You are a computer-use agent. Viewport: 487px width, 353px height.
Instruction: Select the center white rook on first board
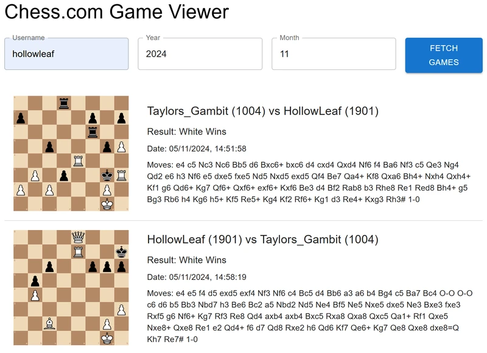pyautogui.click(x=78, y=161)
